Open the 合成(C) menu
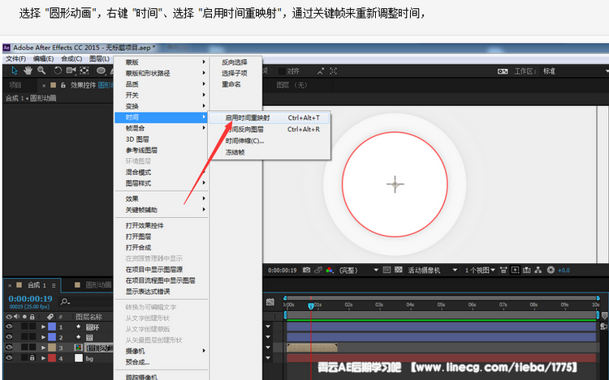The image size is (609, 380). click(71, 59)
